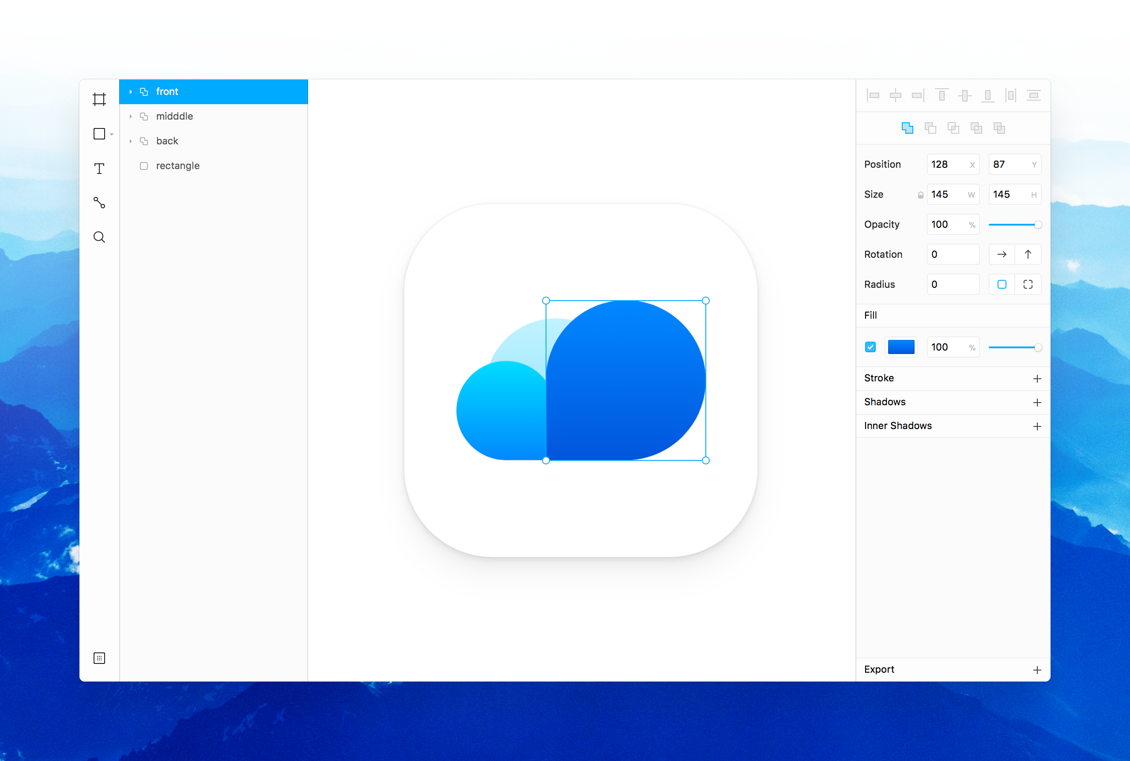Select the back layer item

(x=167, y=141)
